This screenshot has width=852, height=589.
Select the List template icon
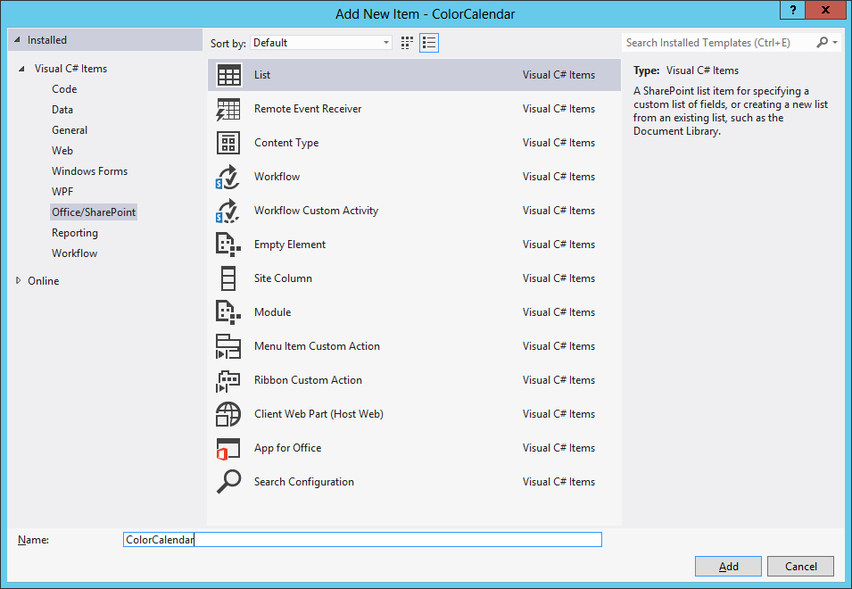point(228,75)
